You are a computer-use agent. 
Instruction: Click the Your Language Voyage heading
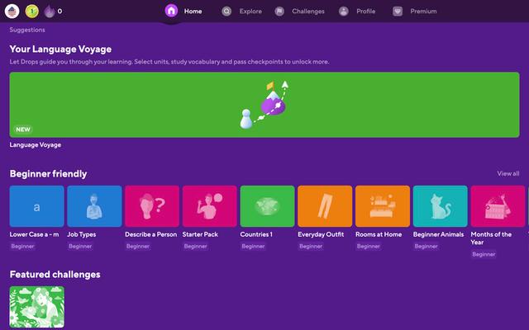coord(60,49)
